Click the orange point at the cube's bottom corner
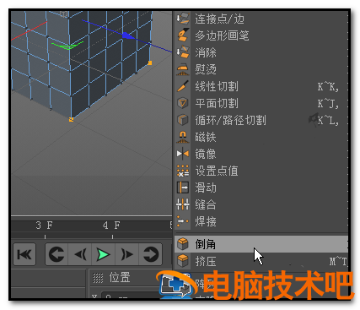The width and height of the screenshot is (360, 310). point(71,119)
